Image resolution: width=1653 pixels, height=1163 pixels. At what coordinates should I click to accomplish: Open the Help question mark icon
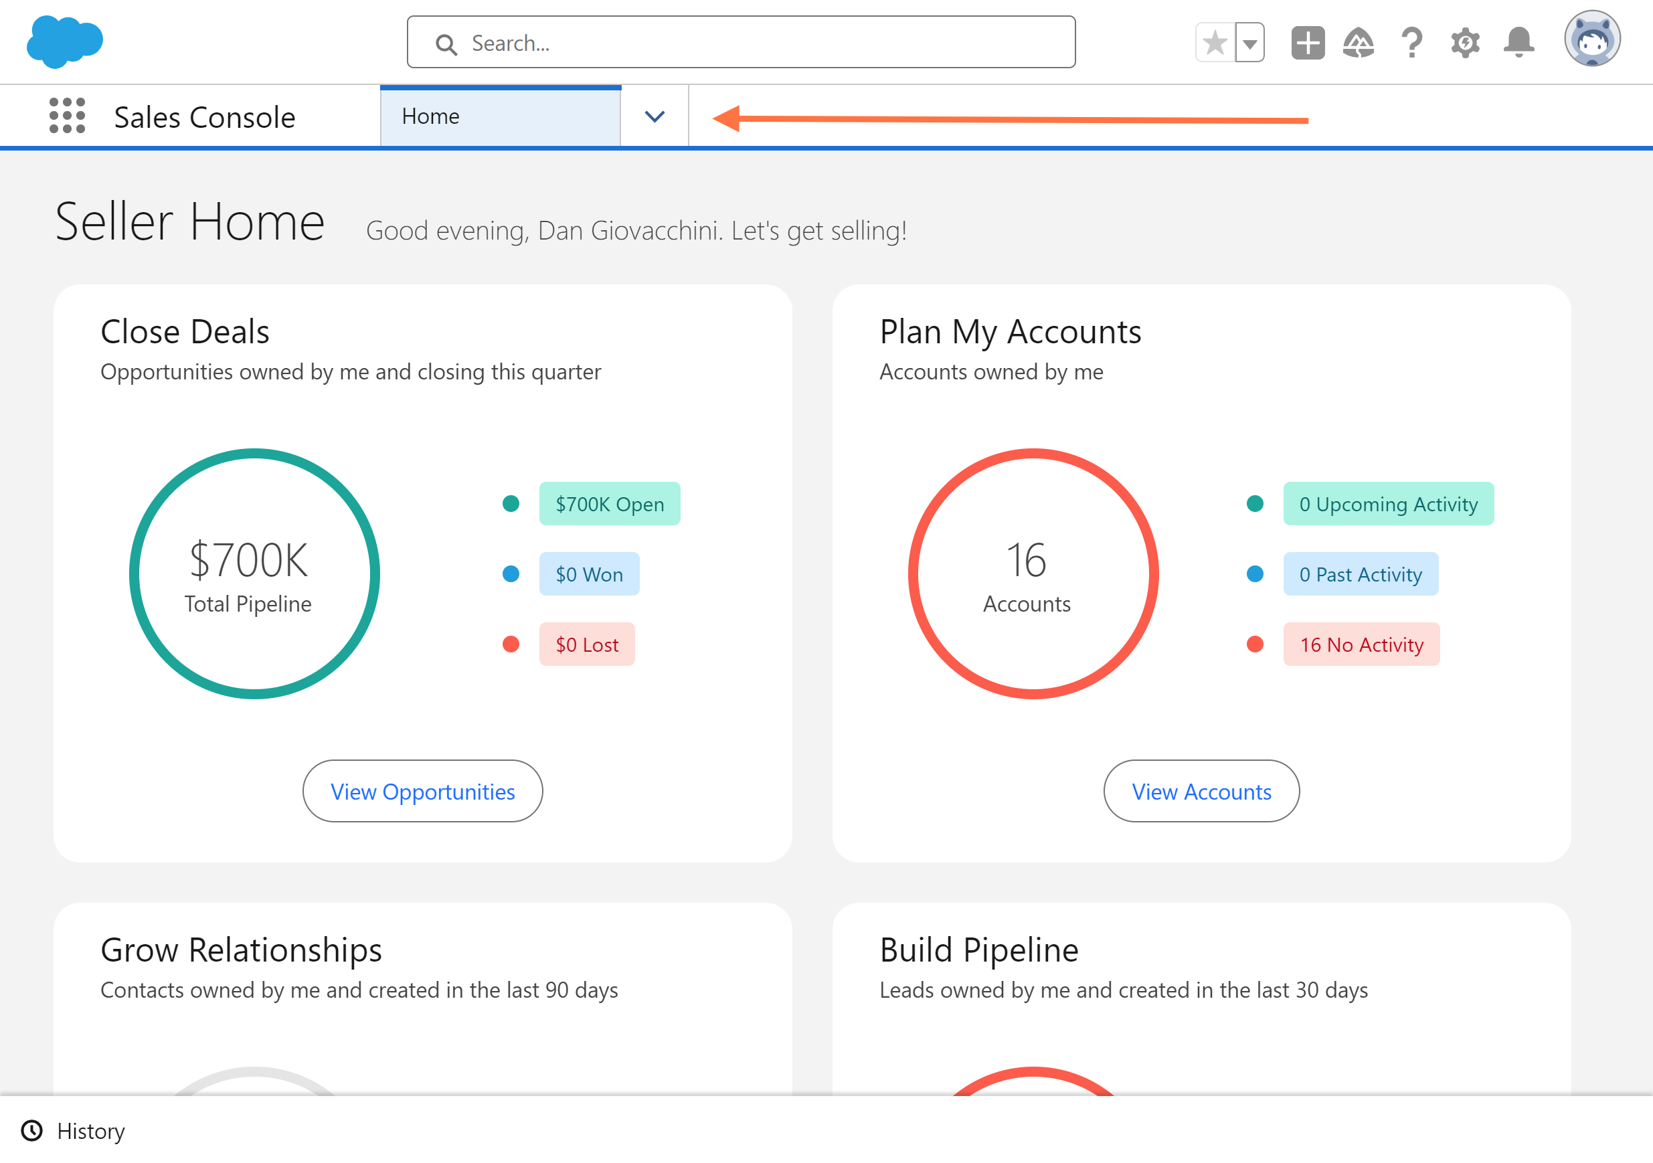pyautogui.click(x=1412, y=43)
